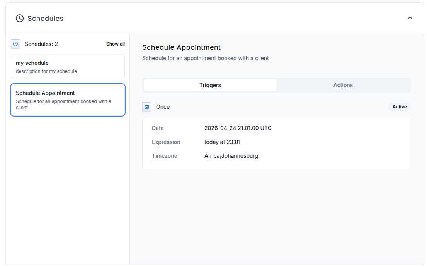Click the Expression field label

tap(166, 142)
